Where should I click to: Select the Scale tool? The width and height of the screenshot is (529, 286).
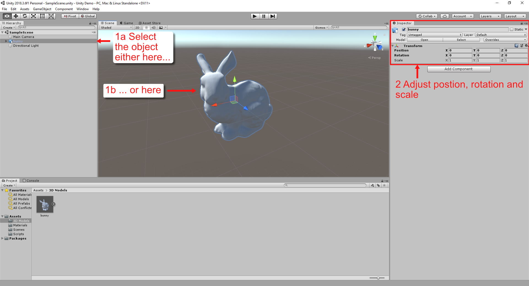[34, 16]
